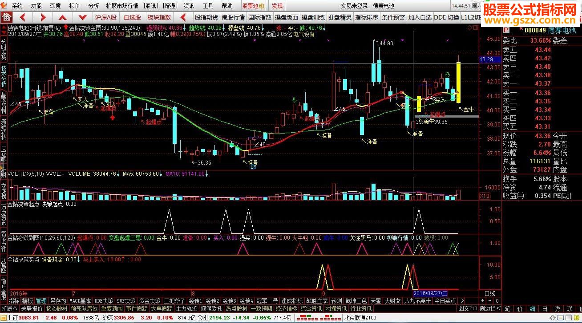Switch to the 管理 indicator tab
582x323 pixels.
41,301
